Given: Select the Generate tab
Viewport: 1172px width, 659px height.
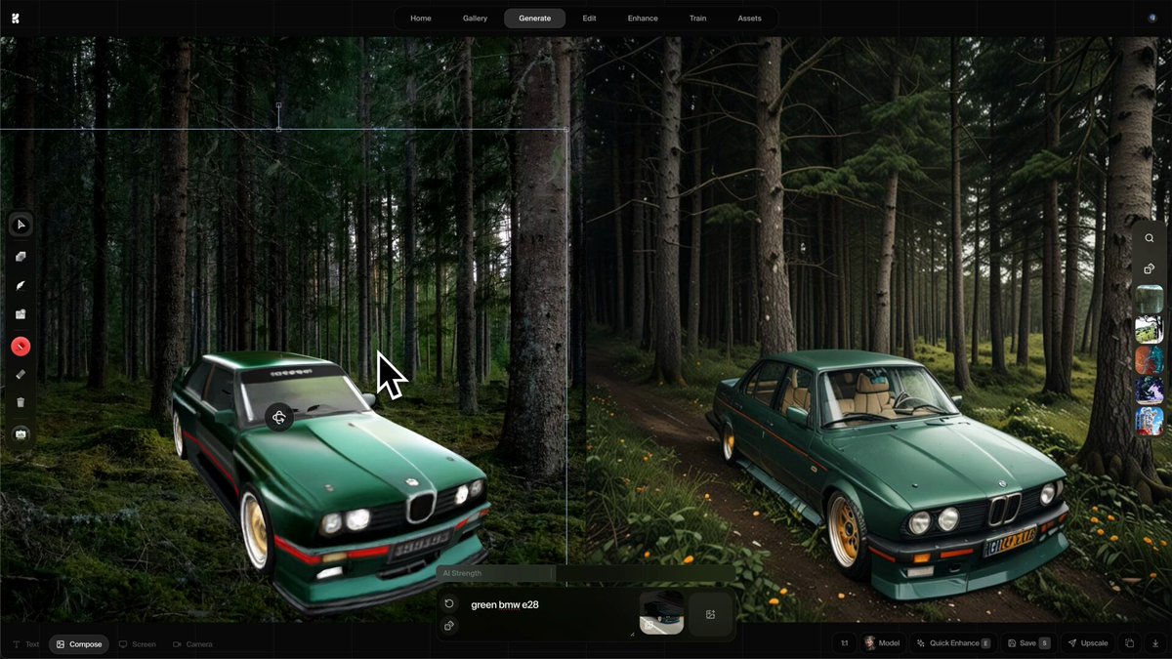Looking at the screenshot, I should click(534, 19).
